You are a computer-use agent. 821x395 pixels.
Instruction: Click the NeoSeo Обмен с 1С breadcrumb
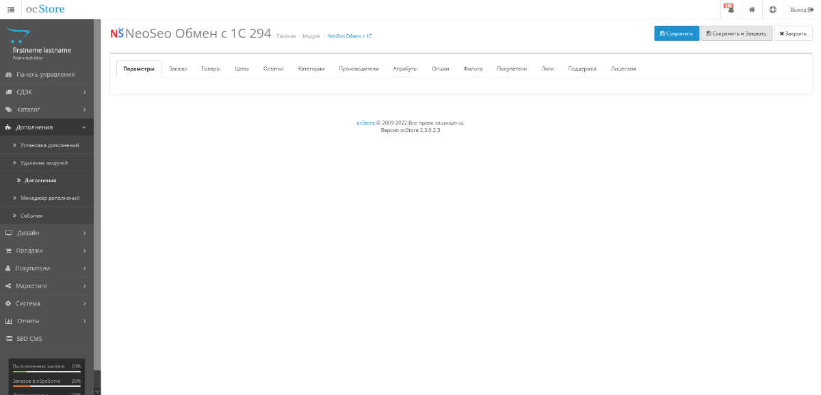click(350, 36)
